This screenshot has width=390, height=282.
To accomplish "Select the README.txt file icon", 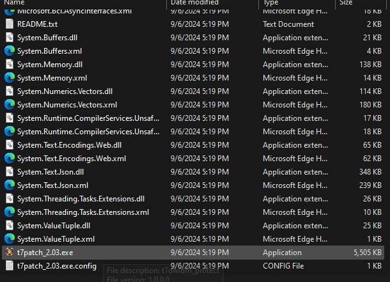I will (x=10, y=24).
